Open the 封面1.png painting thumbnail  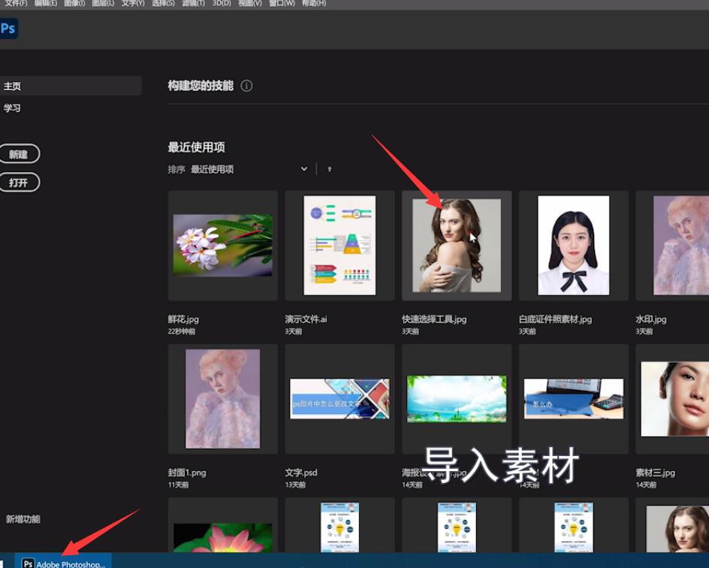point(223,399)
